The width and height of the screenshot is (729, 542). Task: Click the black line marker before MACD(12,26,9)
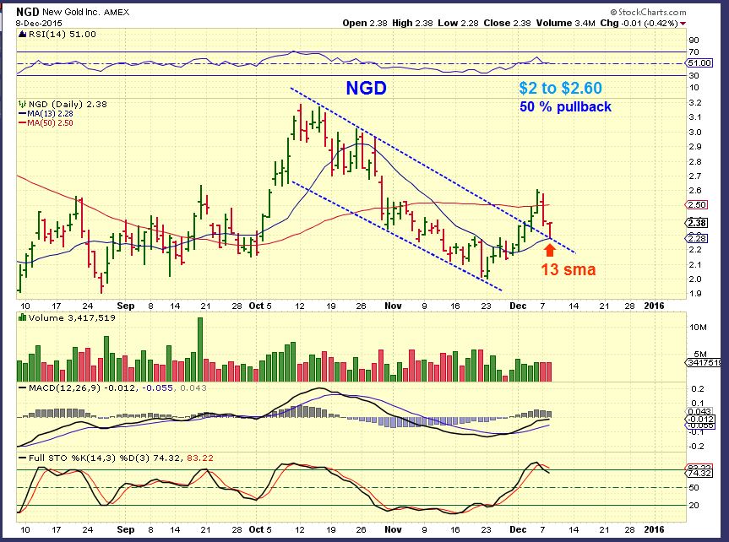point(22,388)
